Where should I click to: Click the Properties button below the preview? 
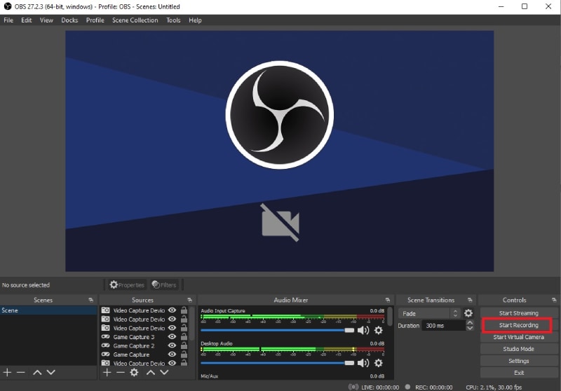[128, 285]
